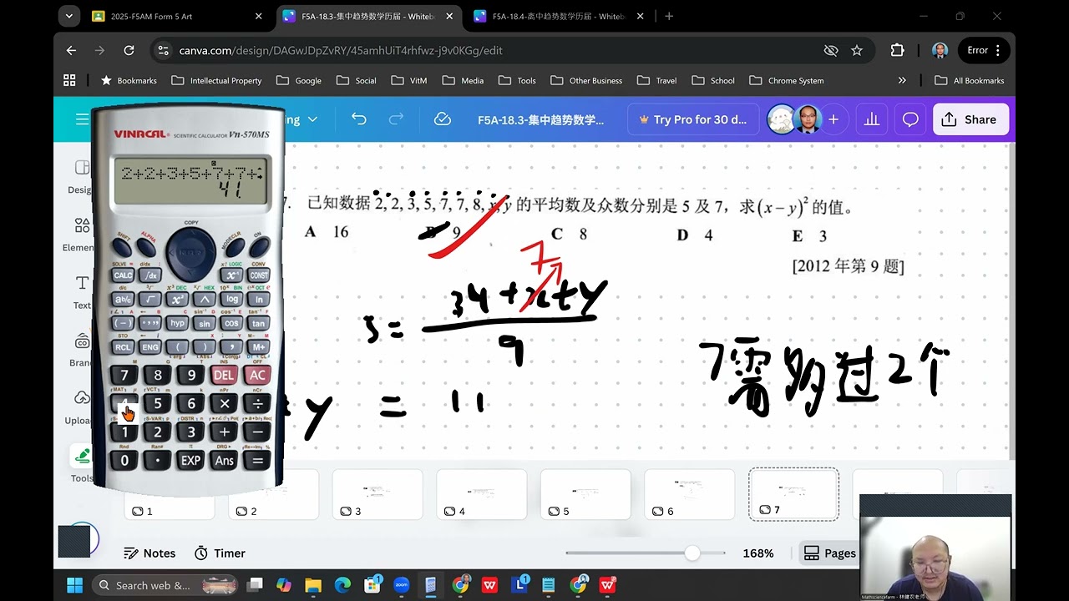The height and width of the screenshot is (601, 1069).
Task: Open the Design panel in sidebar
Action: point(82,176)
